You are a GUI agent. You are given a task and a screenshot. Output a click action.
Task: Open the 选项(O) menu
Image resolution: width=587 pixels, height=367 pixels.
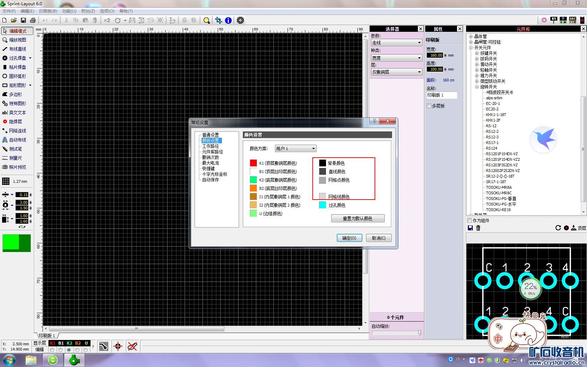tap(107, 11)
